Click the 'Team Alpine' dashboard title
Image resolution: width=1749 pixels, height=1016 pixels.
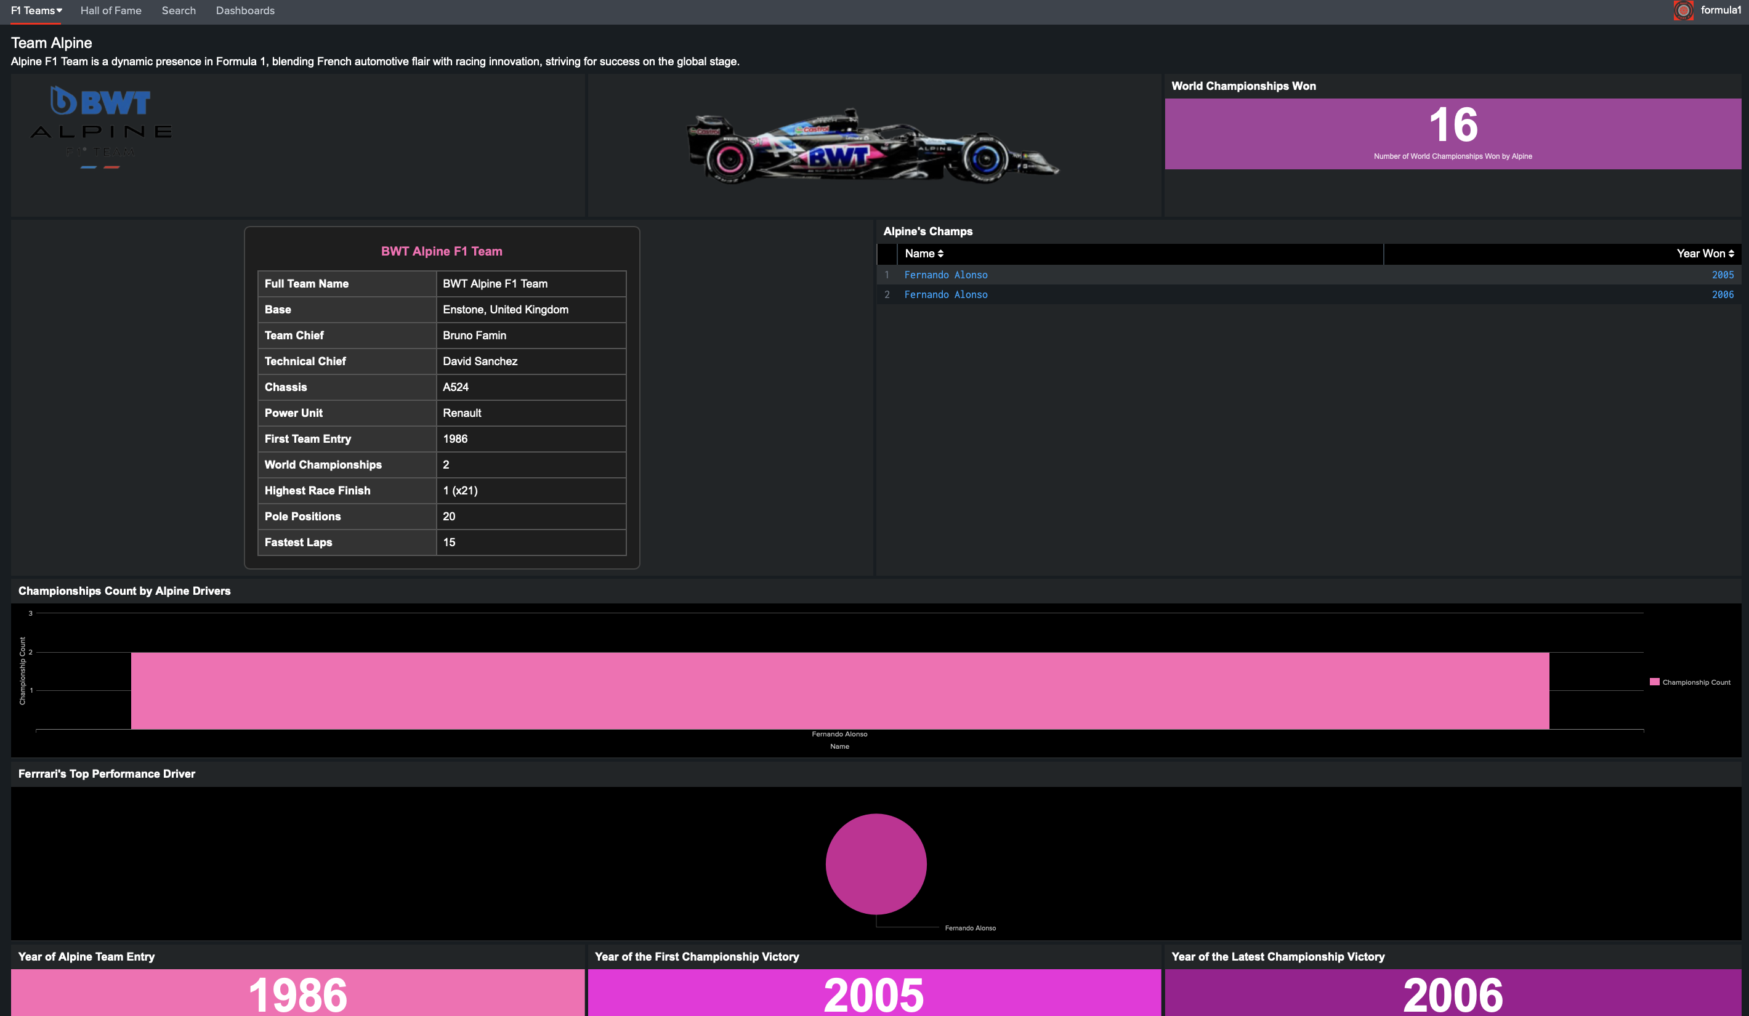[51, 43]
